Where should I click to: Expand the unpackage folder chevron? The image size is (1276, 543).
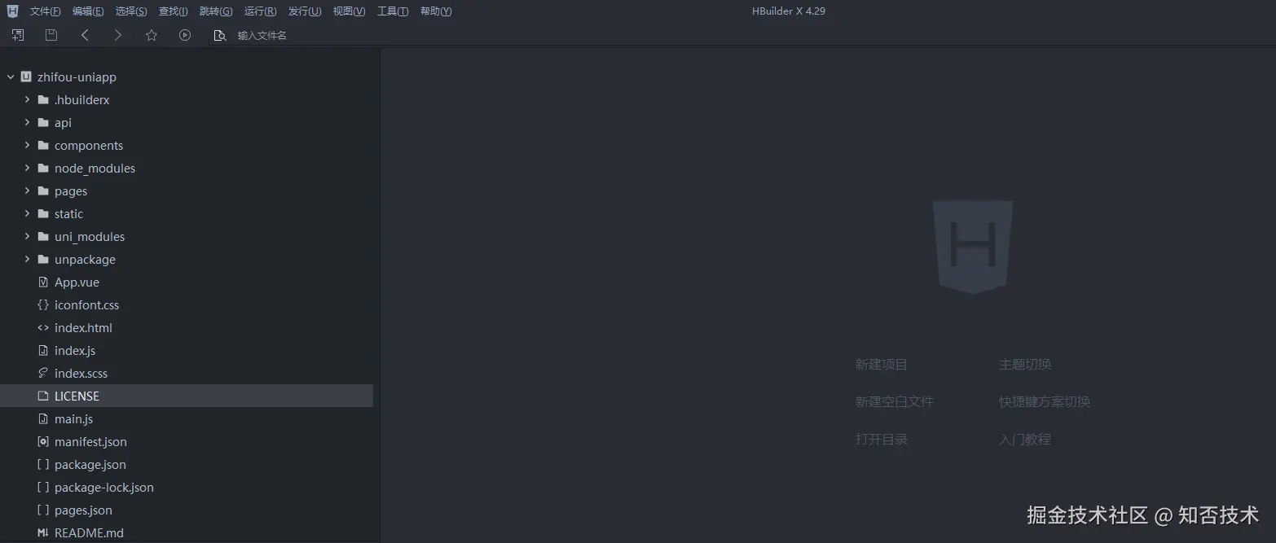[27, 259]
